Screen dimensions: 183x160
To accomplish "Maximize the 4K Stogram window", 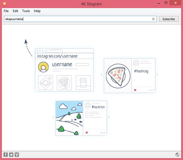I will (x=166, y=3).
